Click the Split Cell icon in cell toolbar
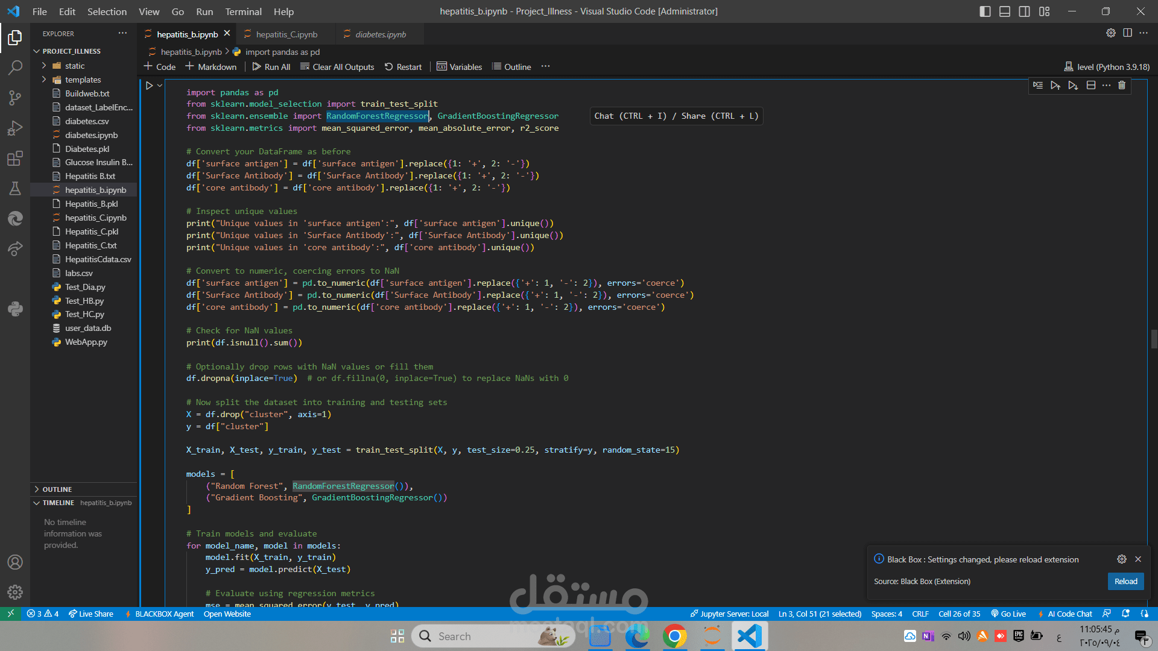Viewport: 1158px width, 651px height. (1090, 85)
